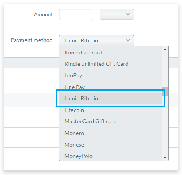Image resolution: width=182 pixels, height=175 pixels.
Task: Select the highlighted Liquid Bitcoin option
Action: pyautogui.click(x=111, y=98)
